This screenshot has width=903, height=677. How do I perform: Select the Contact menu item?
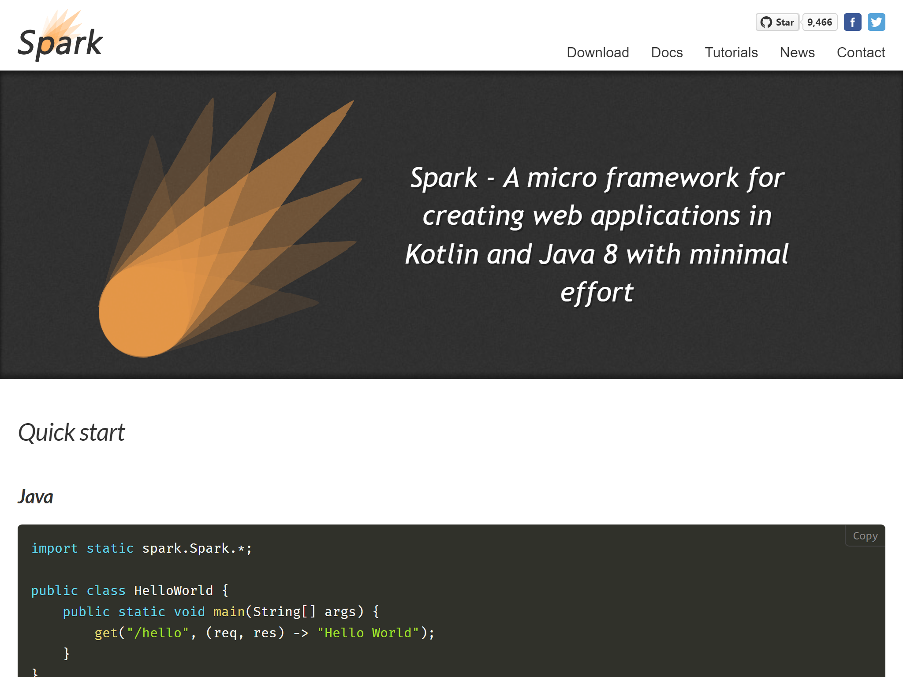861,52
